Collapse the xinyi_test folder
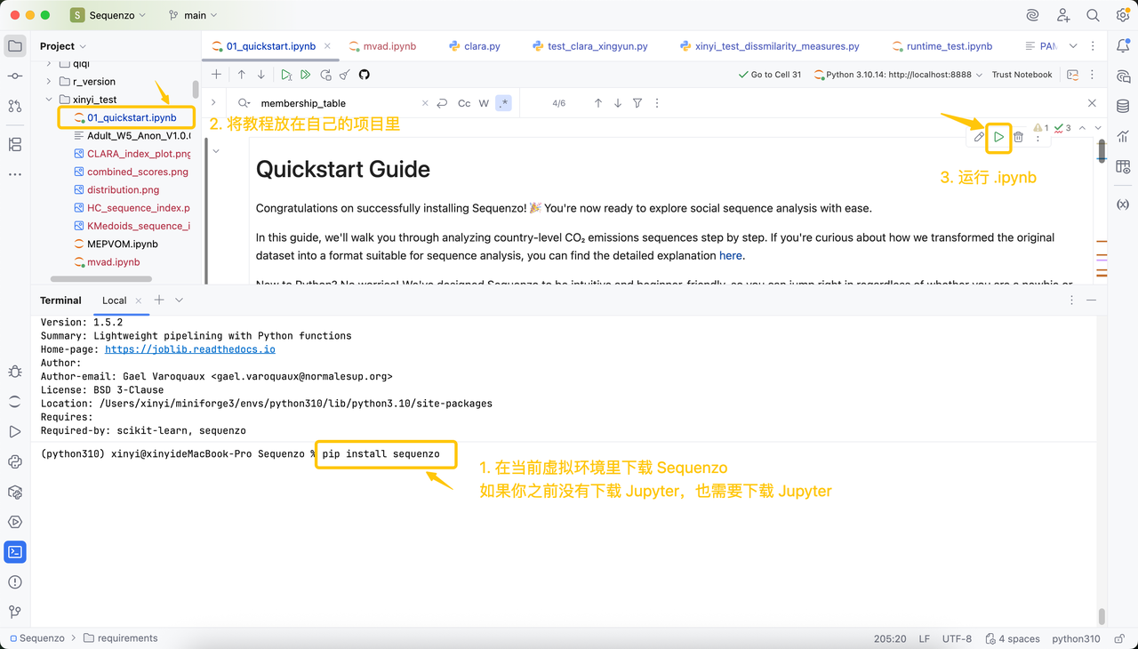1138x649 pixels. point(49,100)
